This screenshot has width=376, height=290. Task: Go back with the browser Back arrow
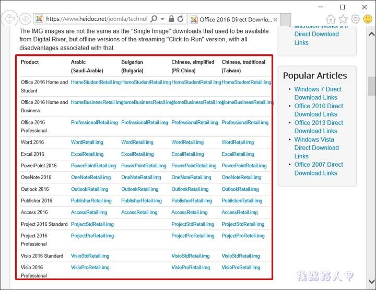tap(9, 18)
